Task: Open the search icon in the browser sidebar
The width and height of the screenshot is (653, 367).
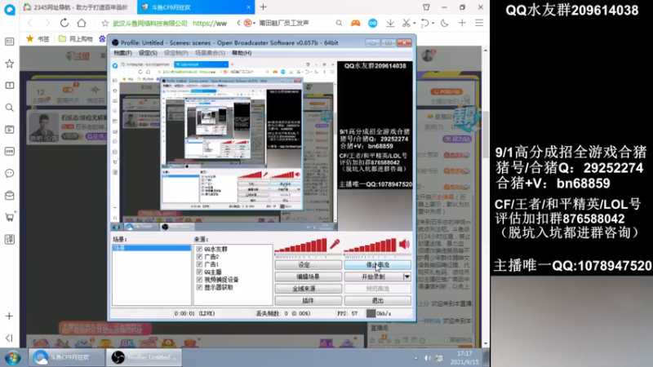Action: (9, 108)
